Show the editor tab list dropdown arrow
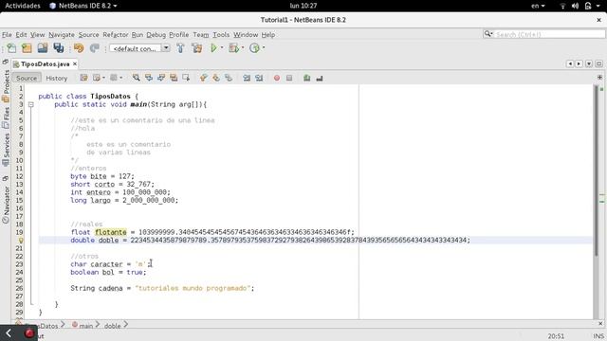Screen dimensions: 607x341 click(x=589, y=63)
